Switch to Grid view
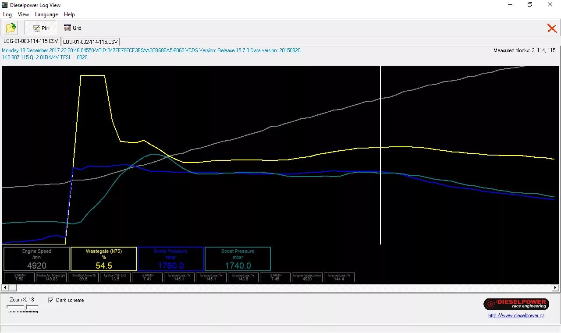 pyautogui.click(x=73, y=28)
